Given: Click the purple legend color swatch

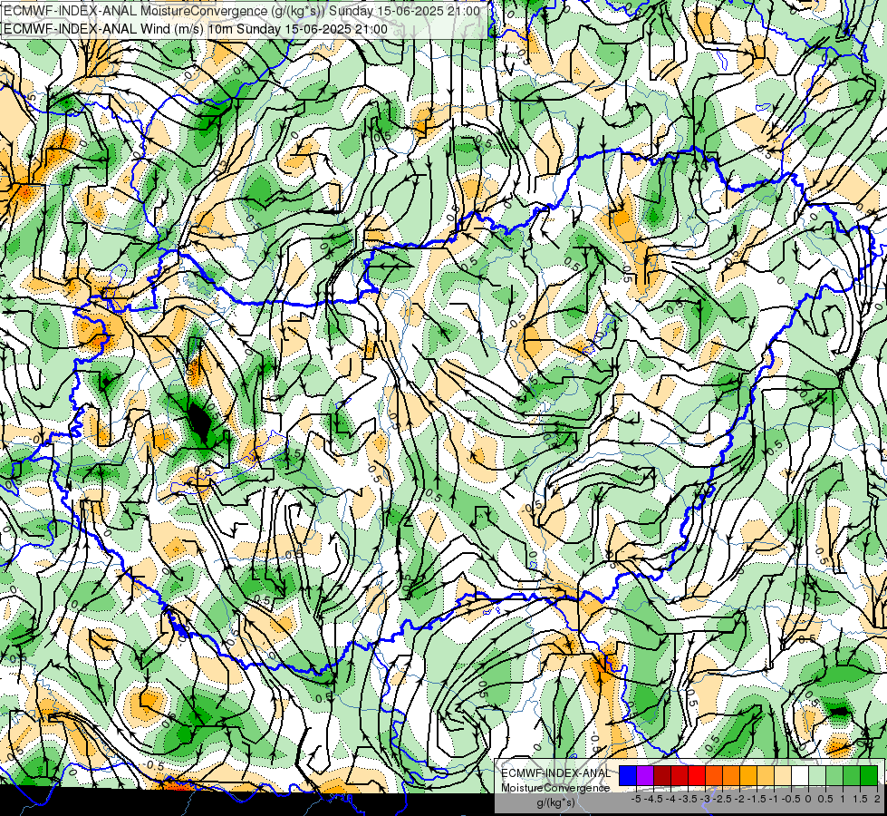Looking at the screenshot, I should (645, 775).
